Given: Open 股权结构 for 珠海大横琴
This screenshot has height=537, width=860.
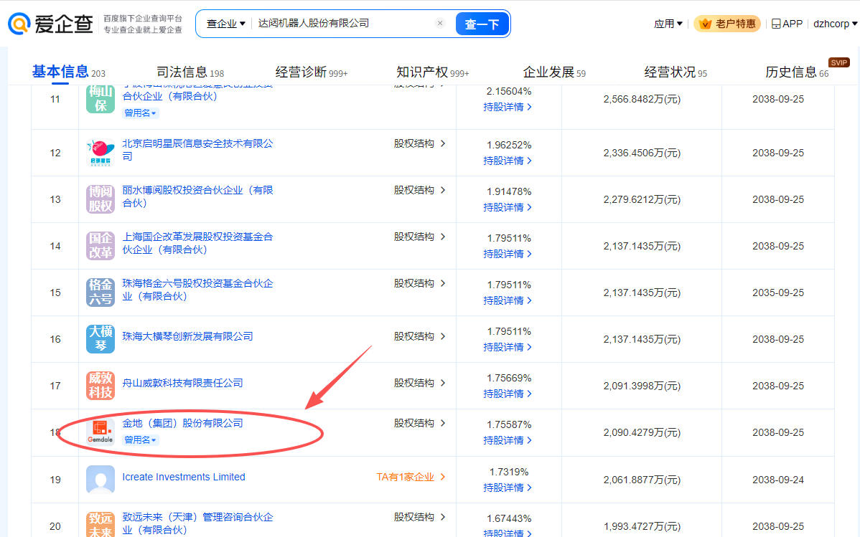Looking at the screenshot, I should point(419,336).
